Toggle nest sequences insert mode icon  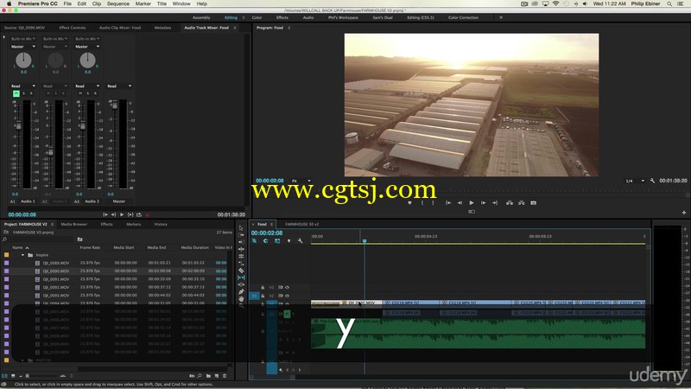pyautogui.click(x=254, y=241)
